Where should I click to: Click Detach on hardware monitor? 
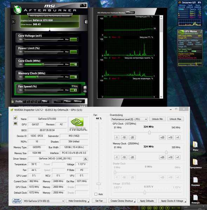pos(130,13)
